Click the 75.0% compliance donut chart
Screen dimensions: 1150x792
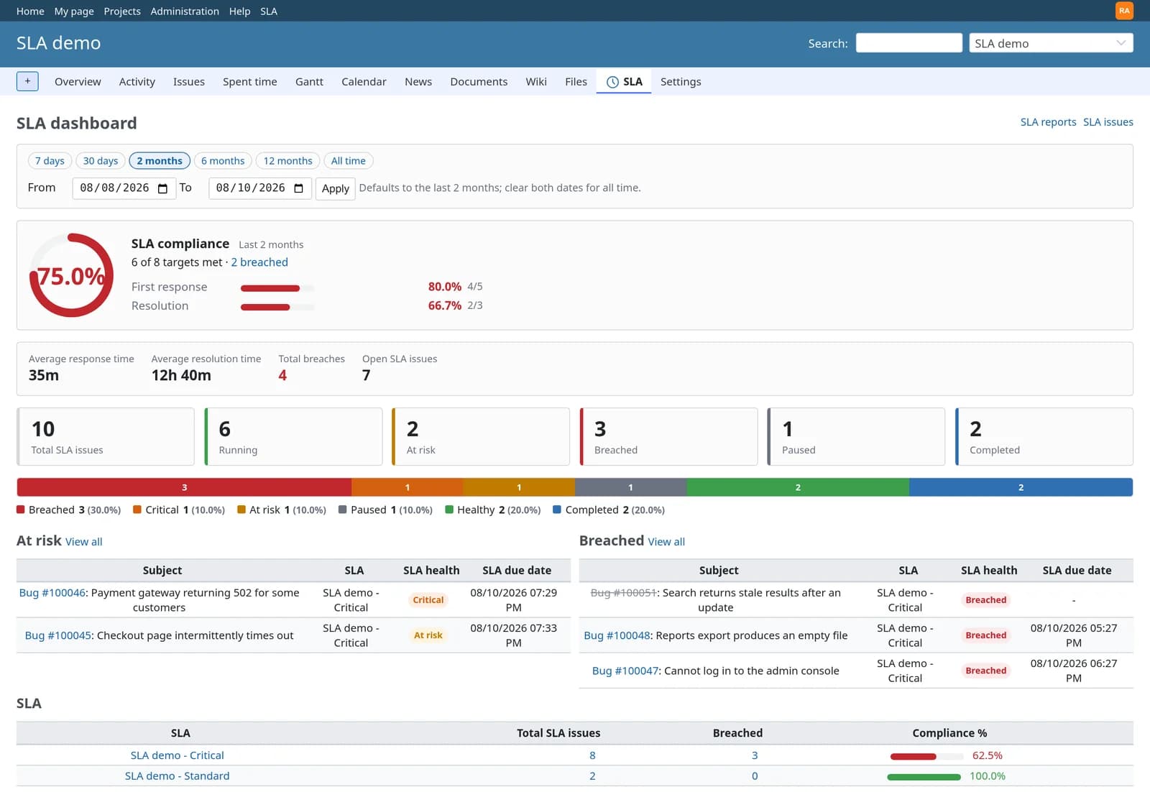(x=71, y=275)
